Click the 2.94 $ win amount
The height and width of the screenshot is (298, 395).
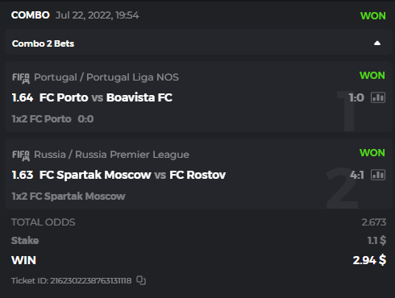(x=369, y=260)
